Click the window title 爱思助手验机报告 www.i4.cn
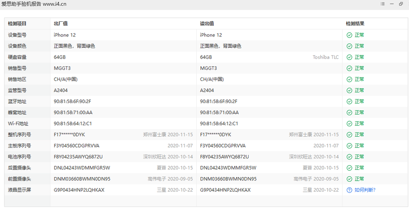This screenshot has height=208, width=409. pos(34,4)
